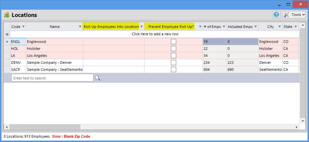Select the Los Angeles name cell

click(54, 56)
